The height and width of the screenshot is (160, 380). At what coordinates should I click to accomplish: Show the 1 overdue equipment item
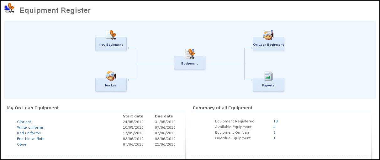[274, 138]
